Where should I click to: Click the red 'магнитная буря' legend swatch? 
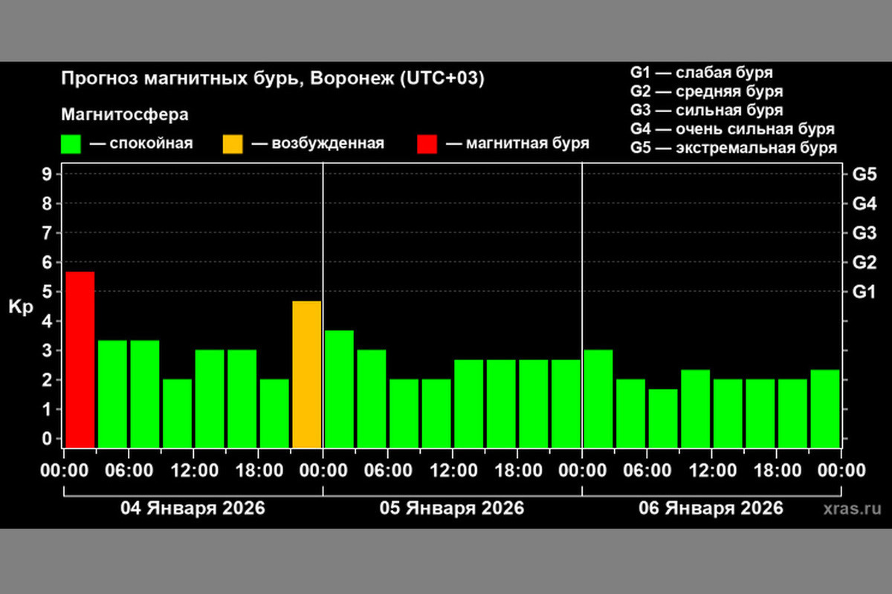(x=427, y=143)
